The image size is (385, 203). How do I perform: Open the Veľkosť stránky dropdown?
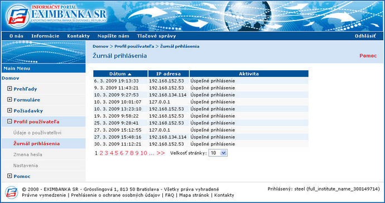tap(218, 153)
